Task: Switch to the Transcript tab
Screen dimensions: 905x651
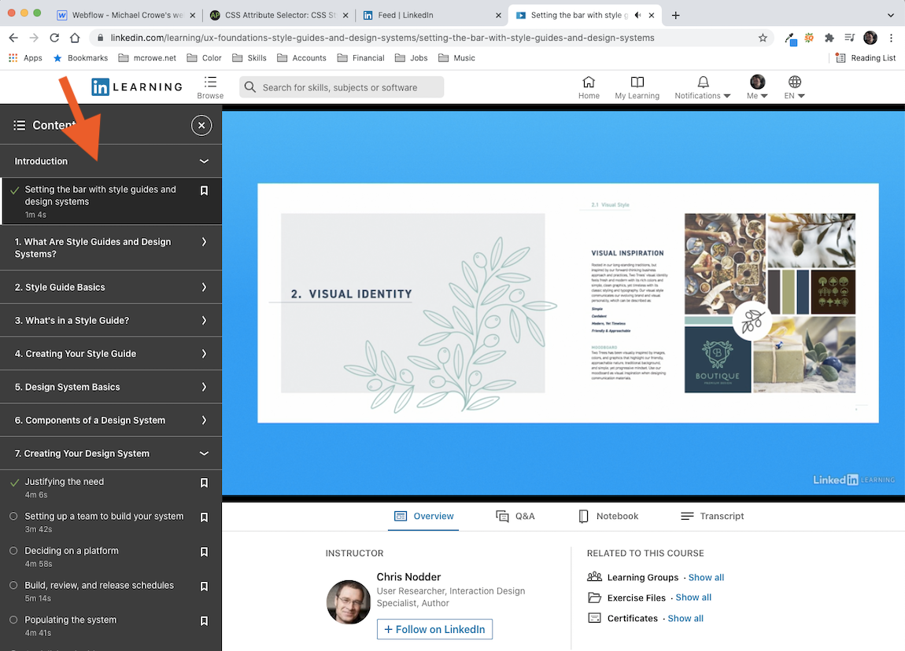Action: pos(712,516)
